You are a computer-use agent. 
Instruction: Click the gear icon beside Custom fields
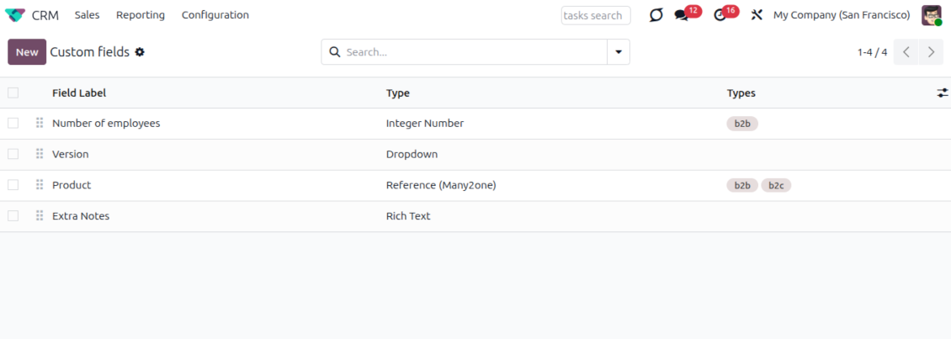pyautogui.click(x=140, y=52)
